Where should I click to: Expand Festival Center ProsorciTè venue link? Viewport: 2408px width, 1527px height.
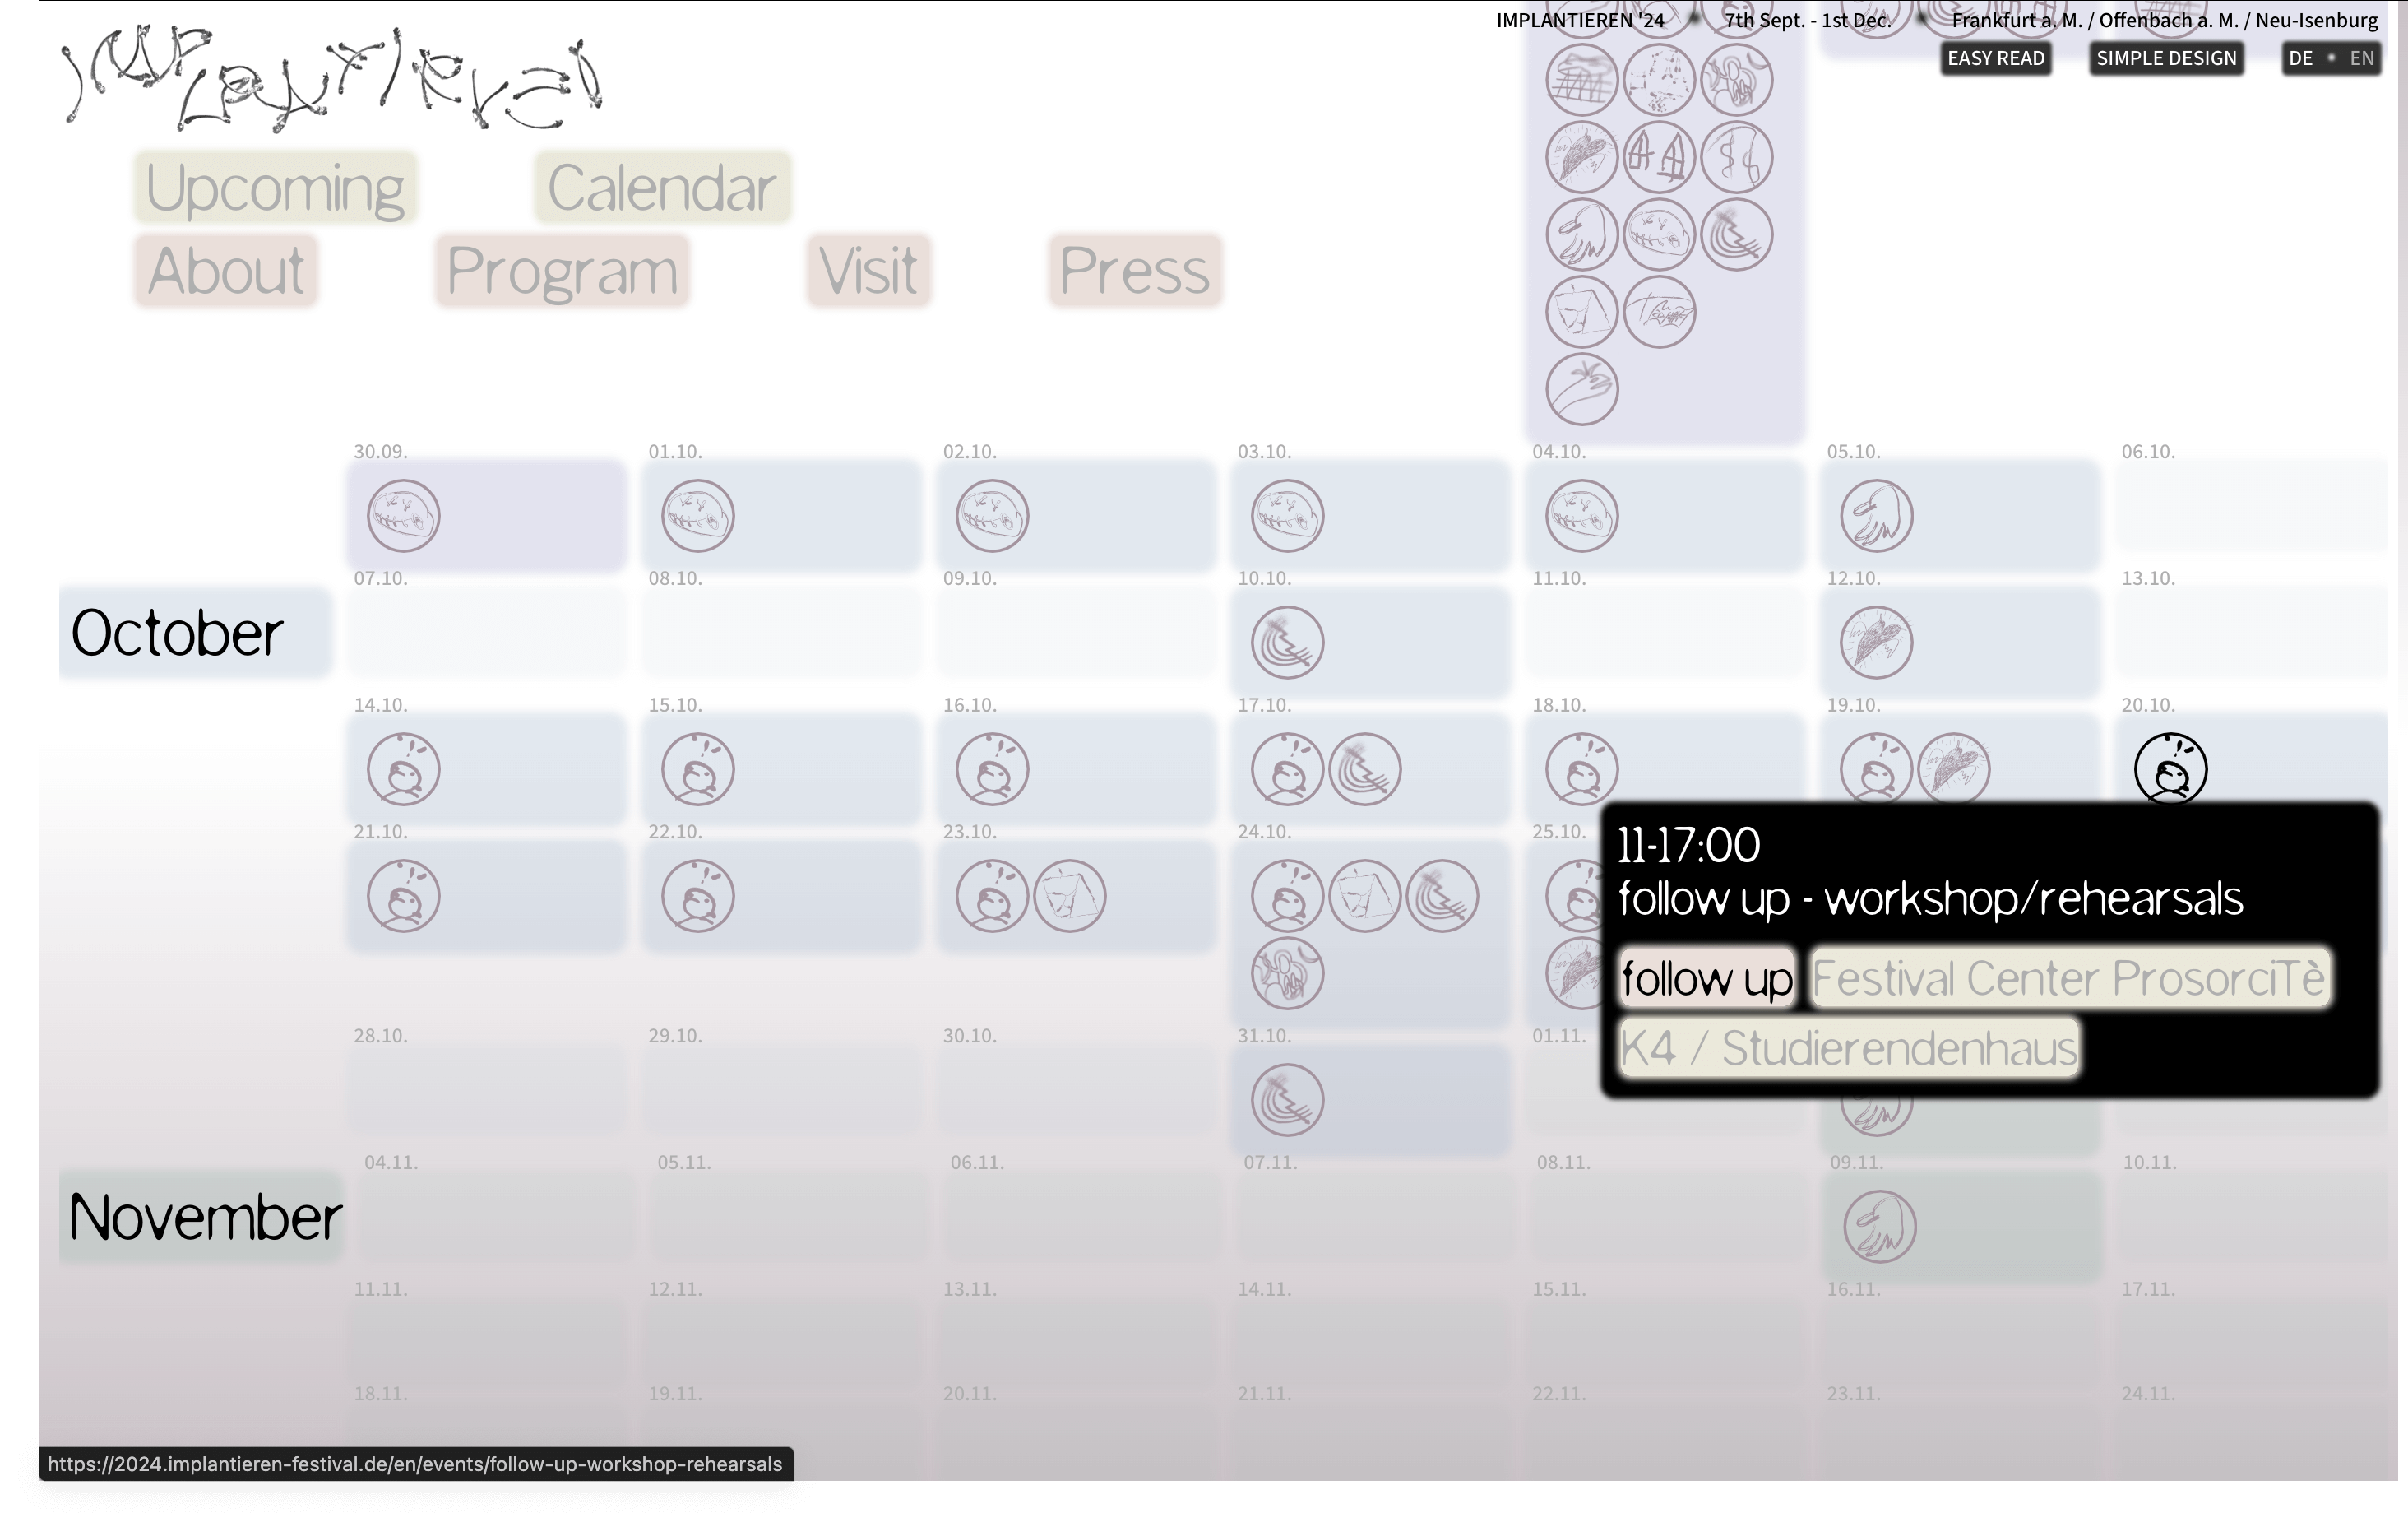(2072, 977)
